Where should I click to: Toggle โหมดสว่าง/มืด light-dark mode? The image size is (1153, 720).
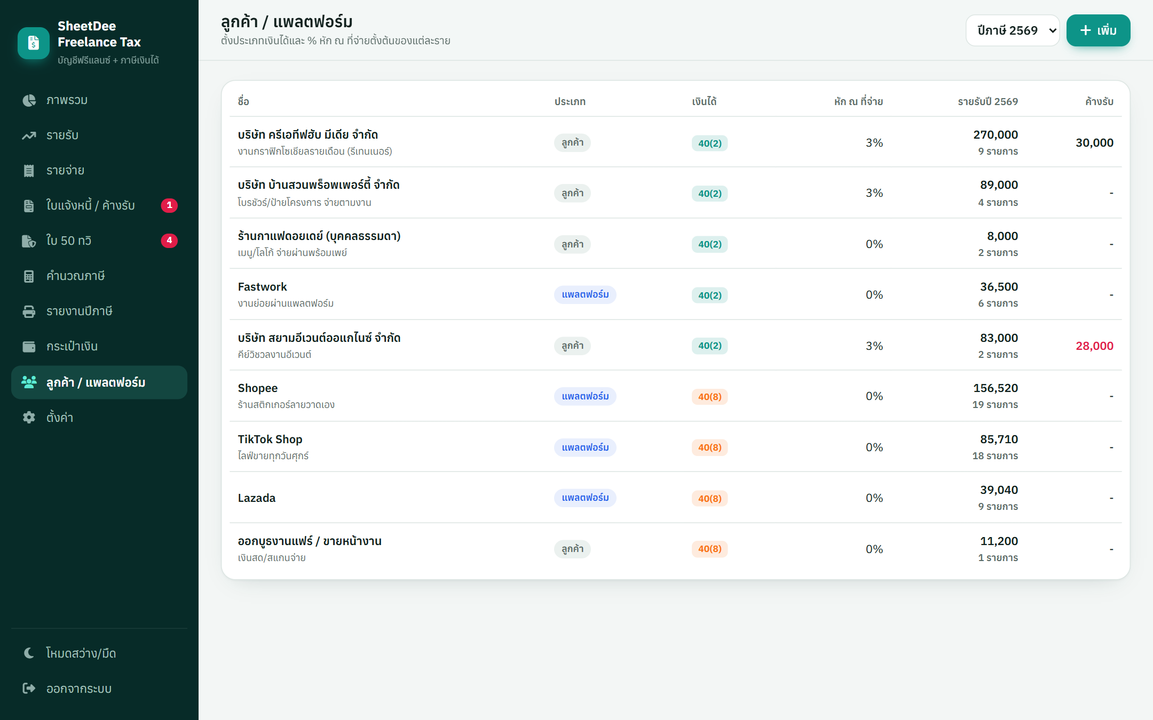pos(99,653)
